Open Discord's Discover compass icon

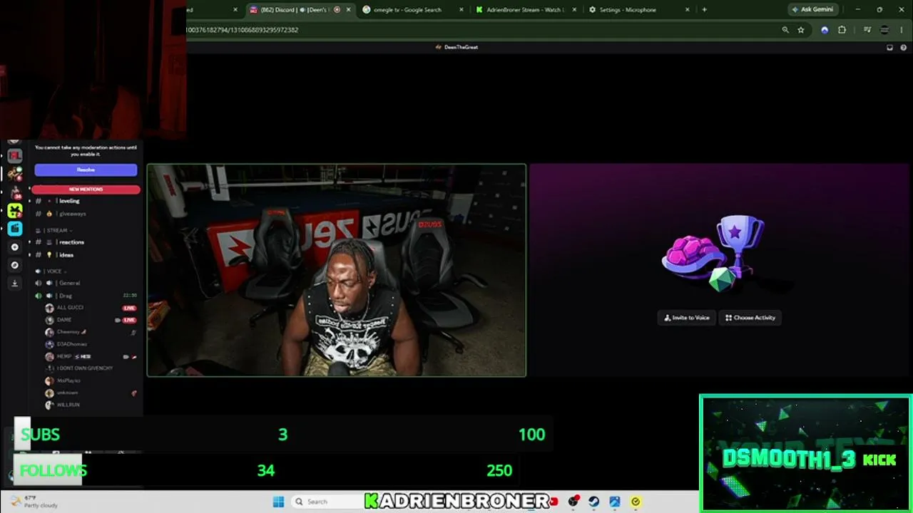15,265
